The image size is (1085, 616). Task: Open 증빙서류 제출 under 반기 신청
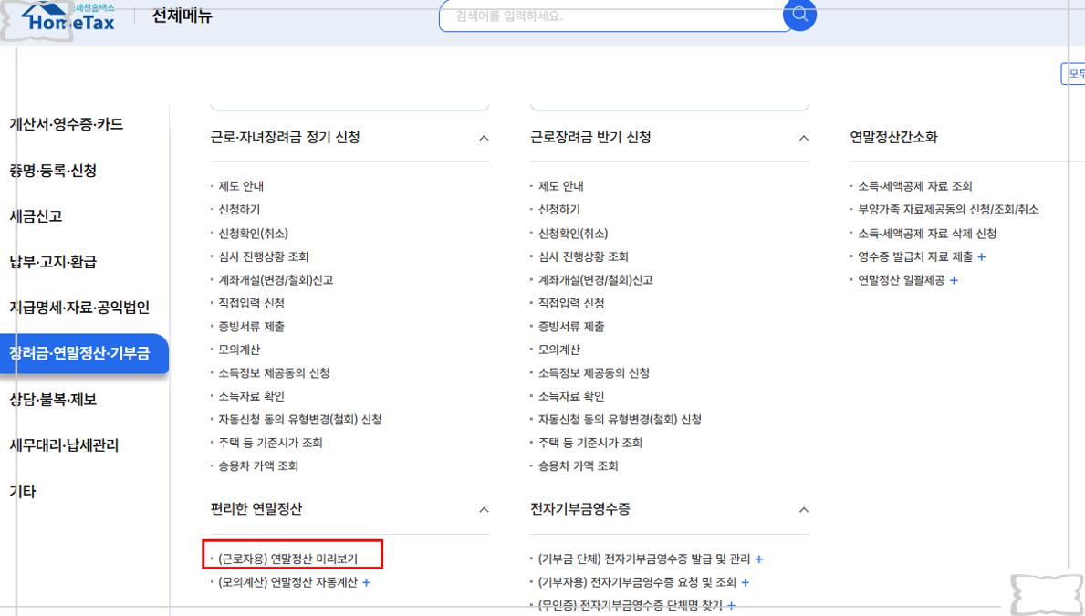[x=571, y=327]
